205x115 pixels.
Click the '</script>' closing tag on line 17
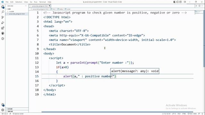[x=57, y=85]
